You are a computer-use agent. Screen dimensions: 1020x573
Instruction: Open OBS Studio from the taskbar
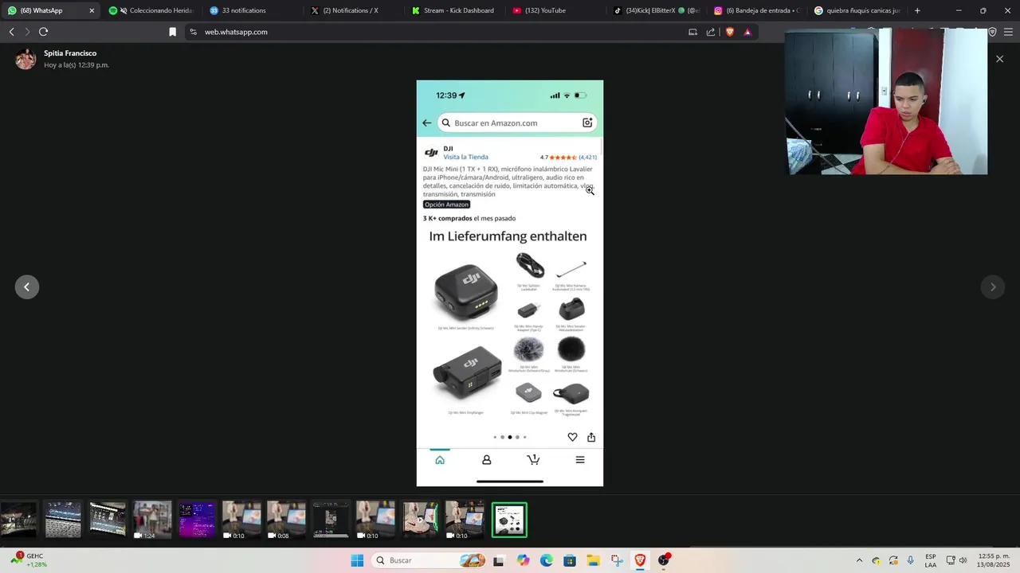(x=664, y=560)
